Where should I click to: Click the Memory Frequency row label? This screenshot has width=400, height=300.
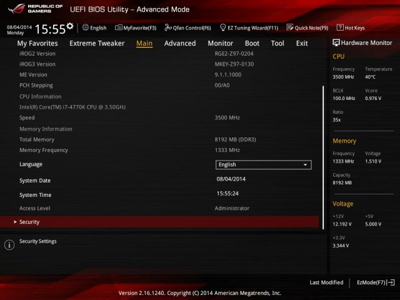pos(44,150)
